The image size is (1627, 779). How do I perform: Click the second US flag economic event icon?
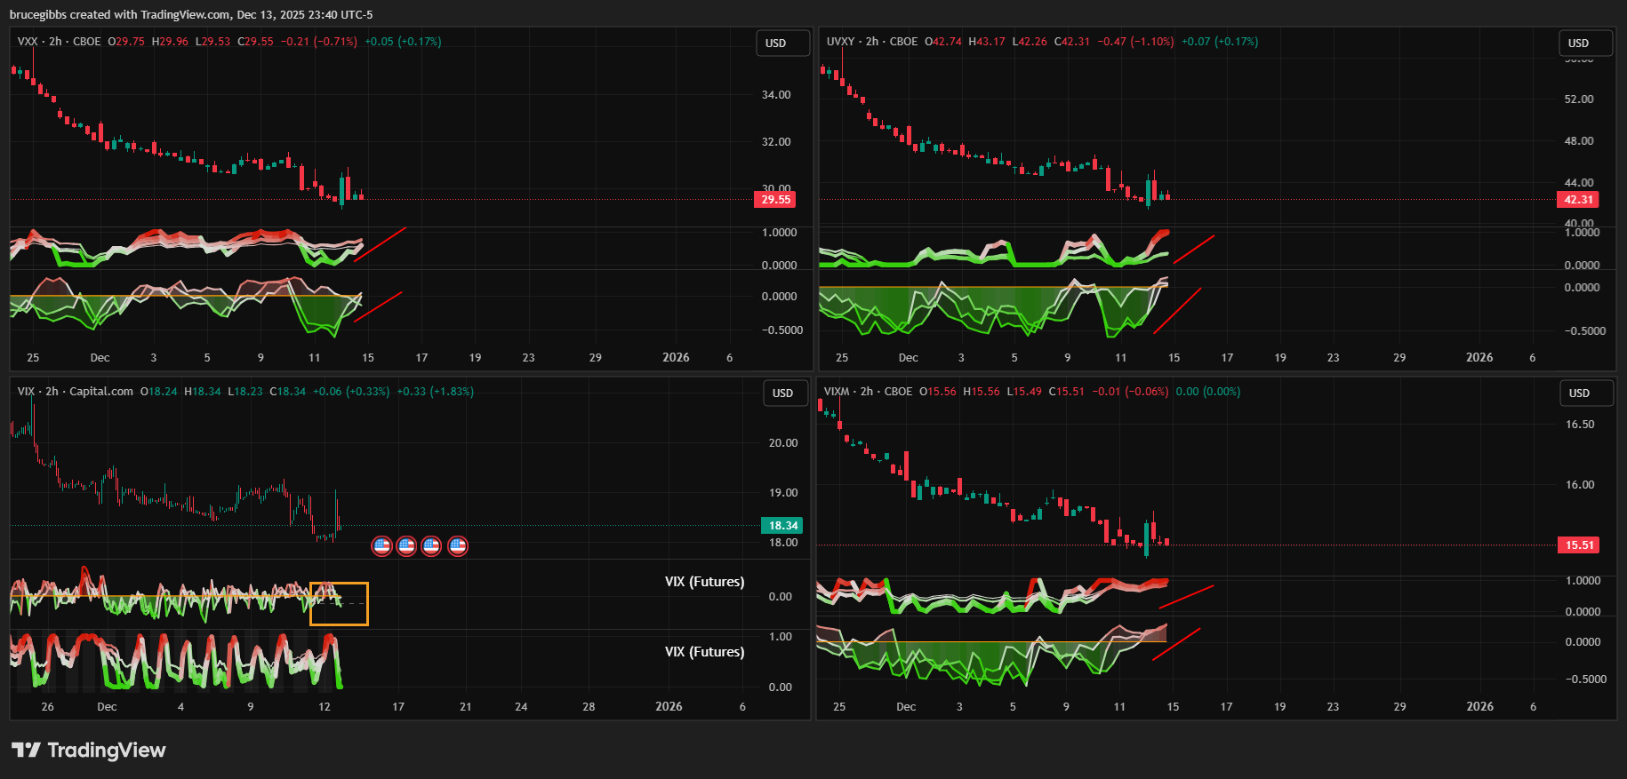click(x=406, y=545)
